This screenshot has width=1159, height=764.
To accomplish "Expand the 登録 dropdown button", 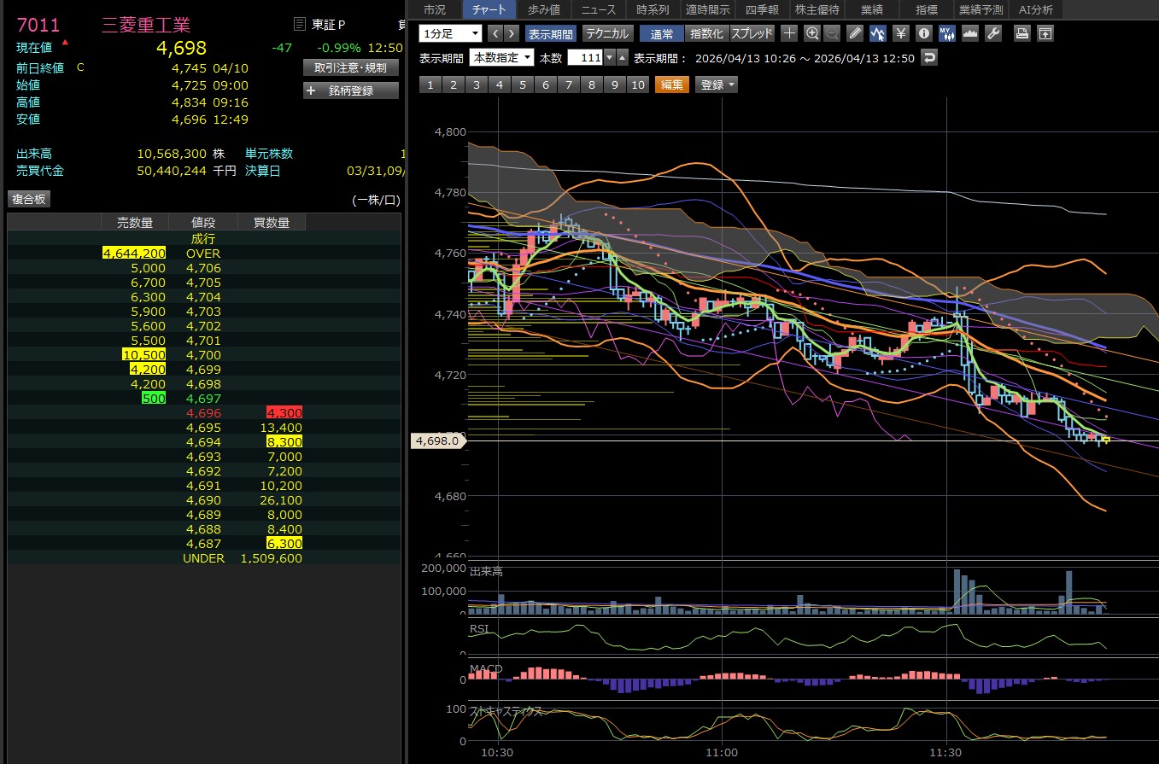I will [x=717, y=85].
